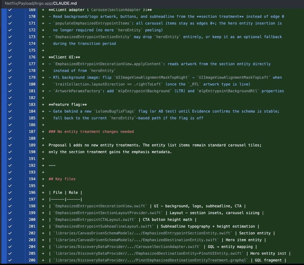
Task: Click the '**Feature flag:**' heading text
Action: (x=68, y=104)
